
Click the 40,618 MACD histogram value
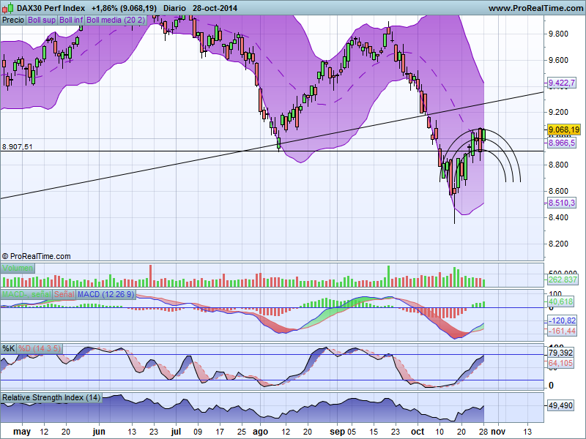coord(560,301)
